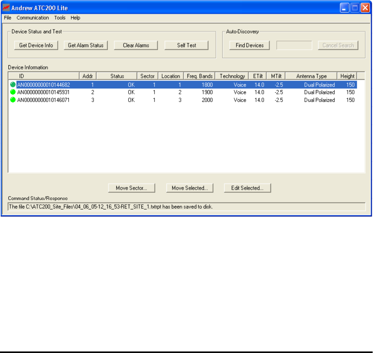Sort by the Sector column header
373x353 pixels.
coord(148,76)
